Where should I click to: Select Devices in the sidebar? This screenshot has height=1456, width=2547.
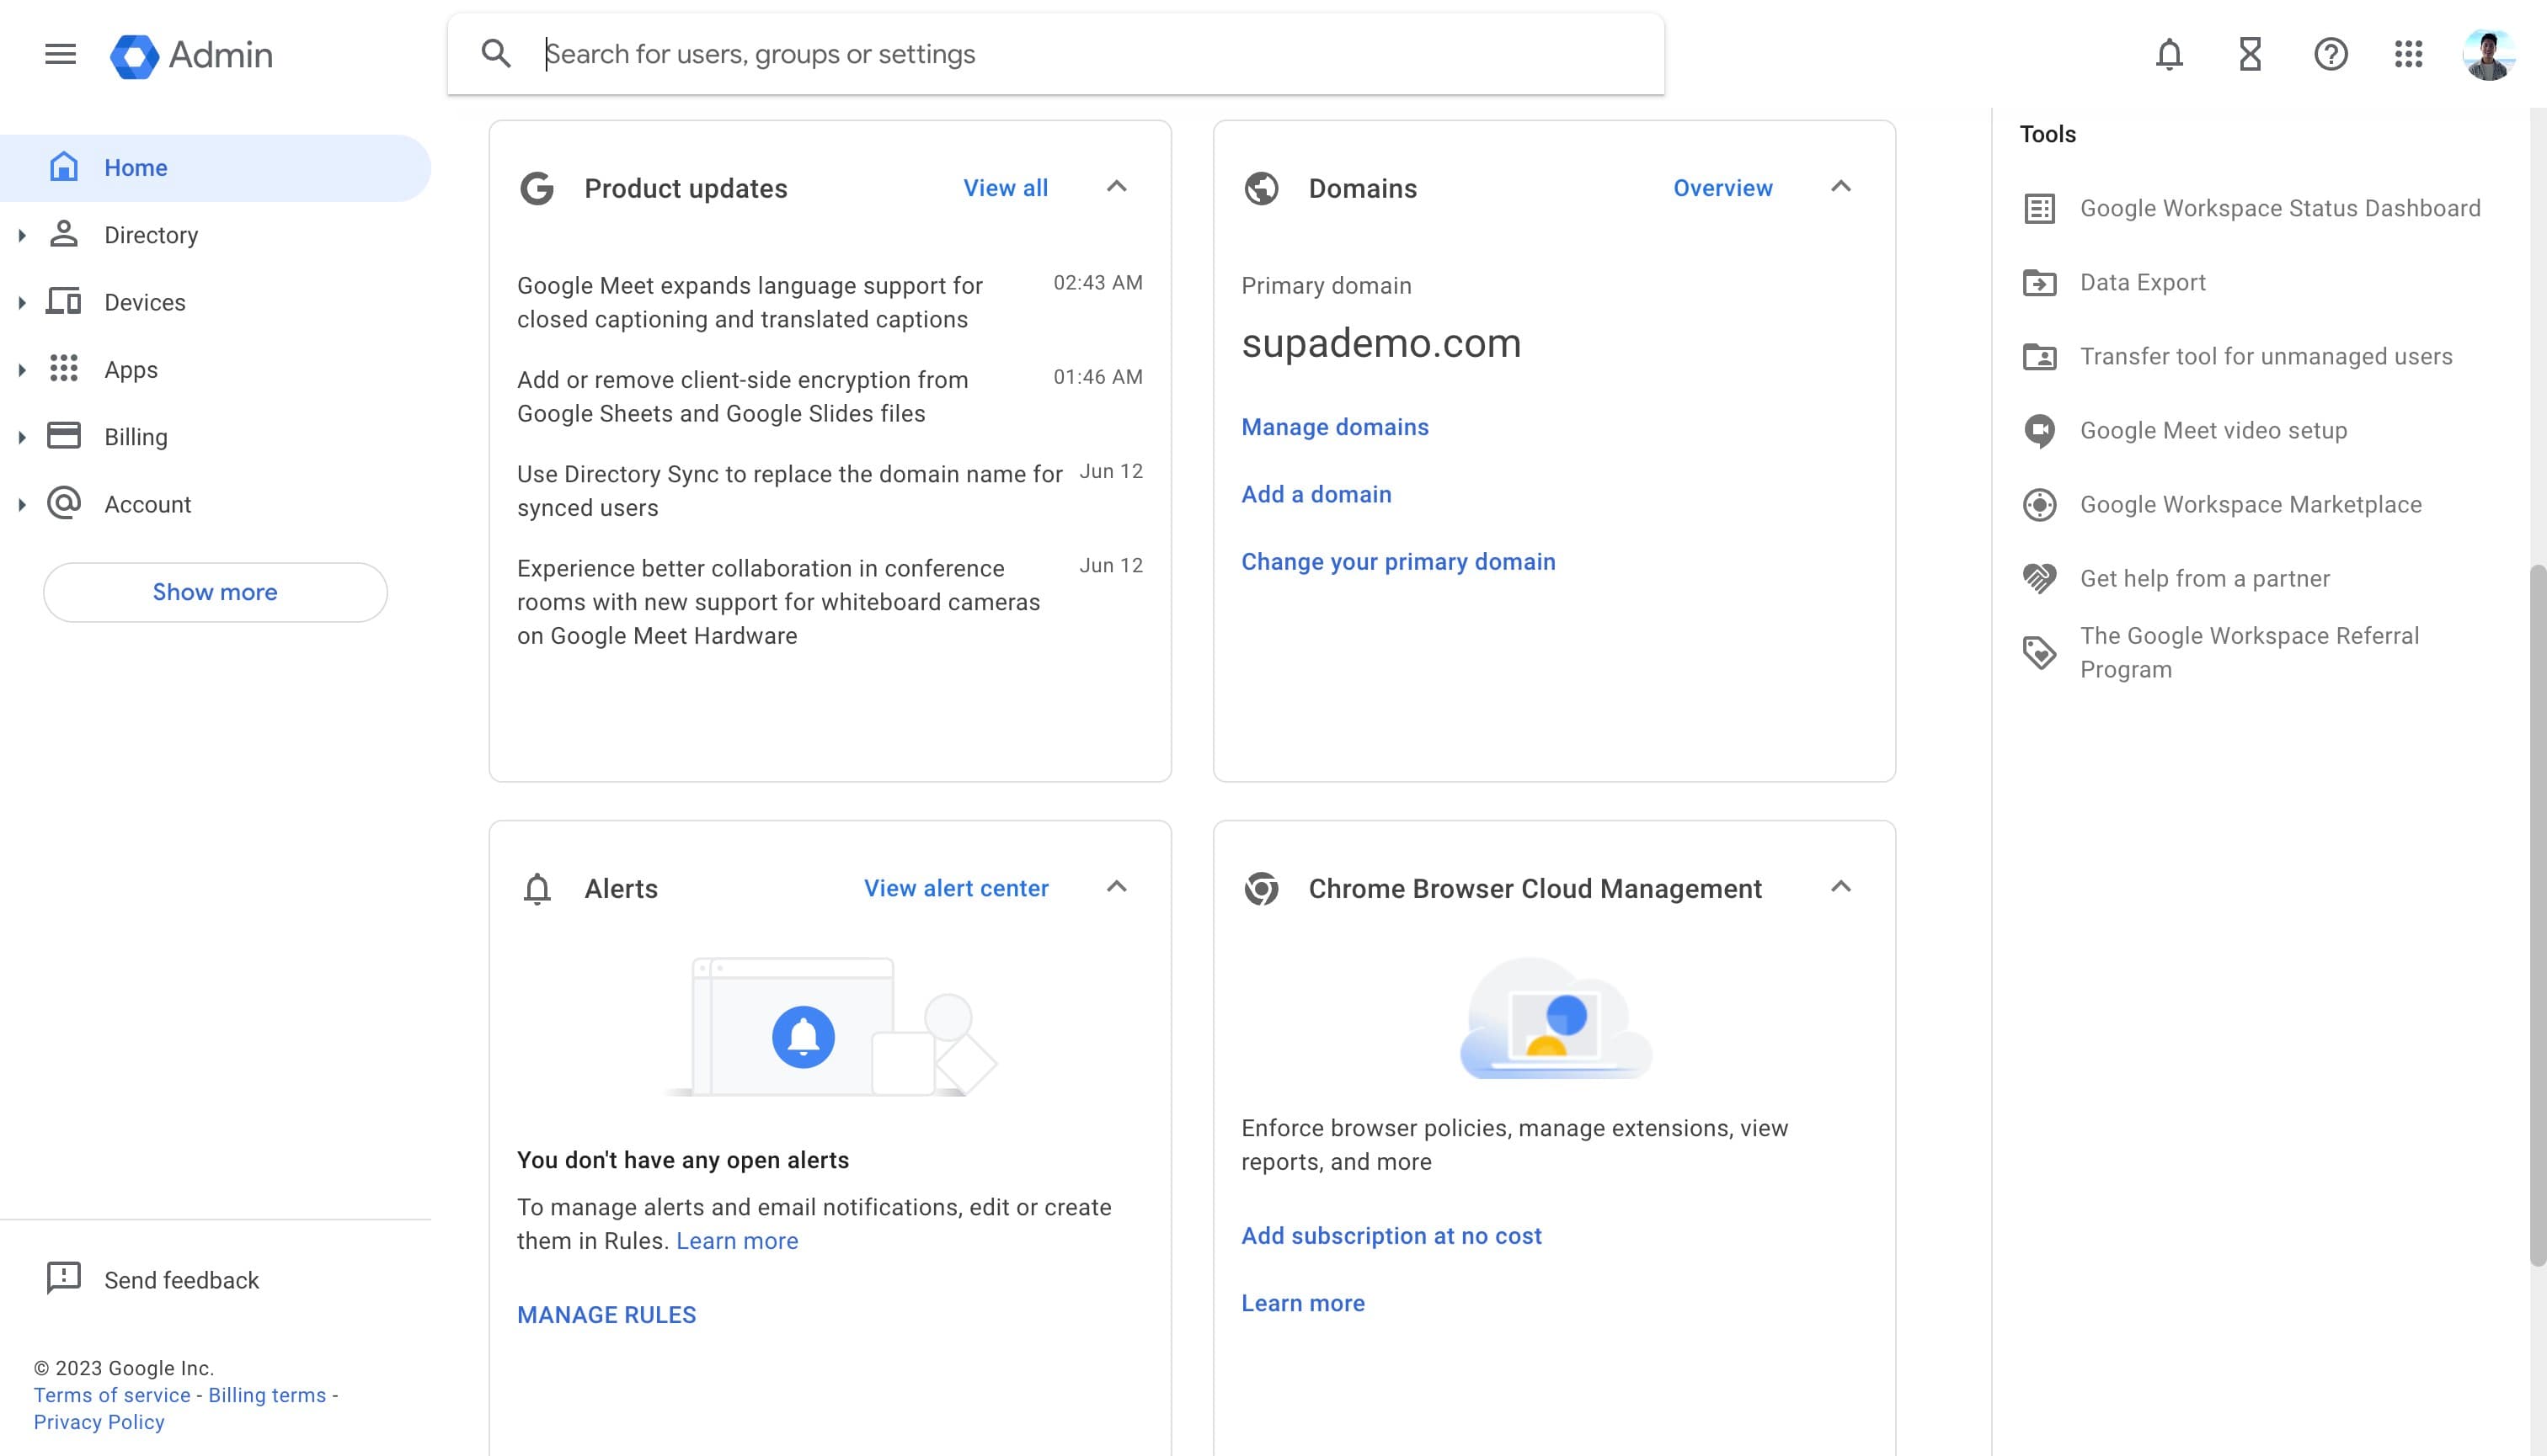[x=215, y=302]
